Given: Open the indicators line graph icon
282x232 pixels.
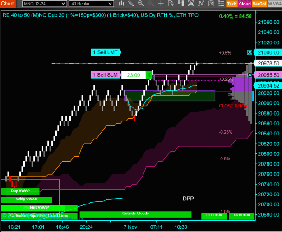Looking at the screenshot, I should tap(201, 4).
